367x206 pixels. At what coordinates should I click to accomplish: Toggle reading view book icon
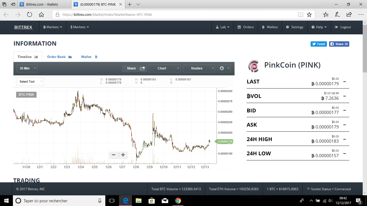[x=301, y=14]
